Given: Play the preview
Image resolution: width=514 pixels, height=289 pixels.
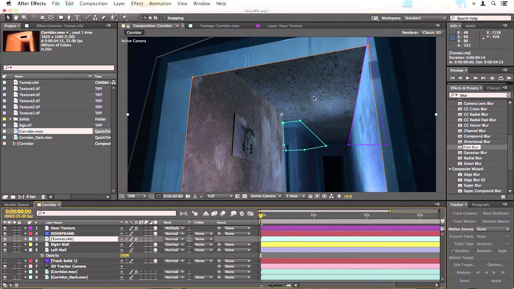Looking at the screenshot, I should 467,78.
